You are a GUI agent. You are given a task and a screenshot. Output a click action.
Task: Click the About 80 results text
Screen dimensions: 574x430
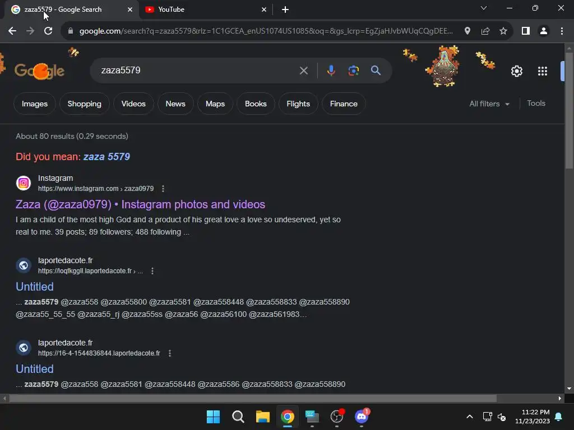[72, 137]
